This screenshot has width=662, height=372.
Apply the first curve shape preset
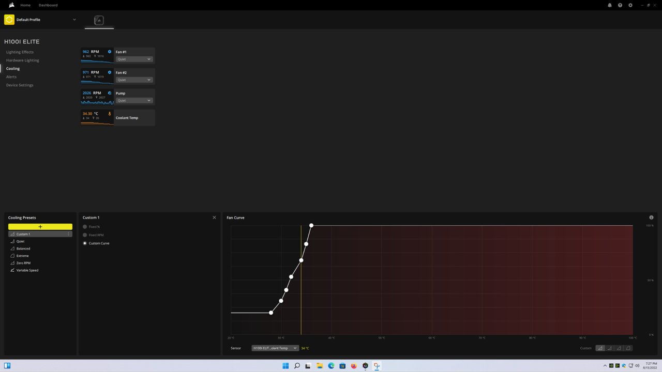(600, 348)
